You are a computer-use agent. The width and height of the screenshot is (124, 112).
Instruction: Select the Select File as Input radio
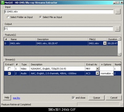click(40, 17)
